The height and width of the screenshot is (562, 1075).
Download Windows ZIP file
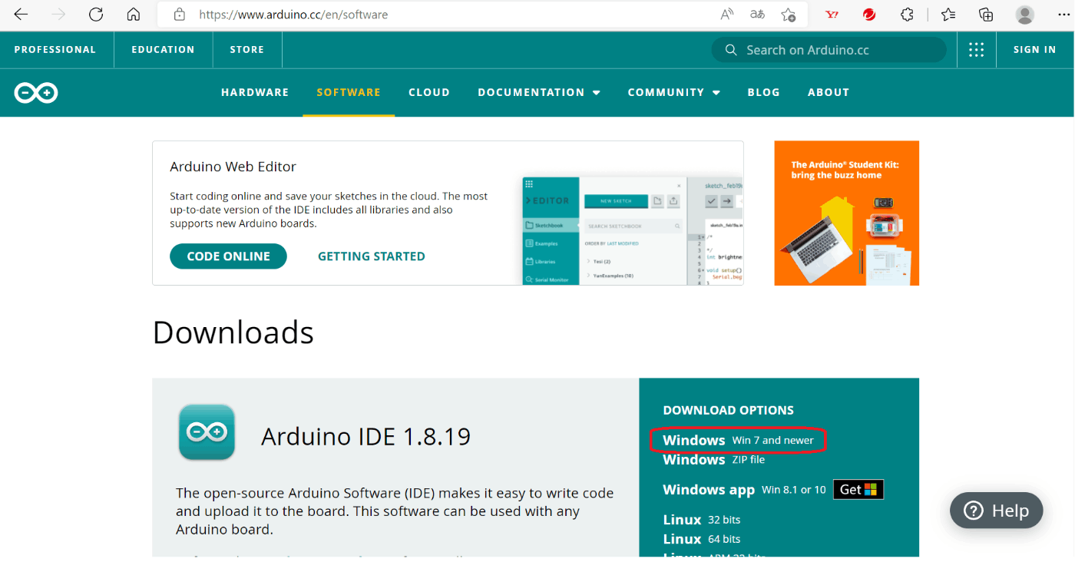tap(714, 460)
